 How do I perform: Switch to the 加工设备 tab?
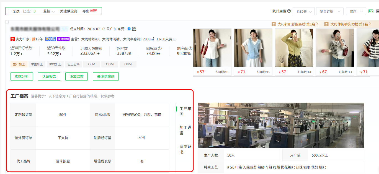coord(185,130)
